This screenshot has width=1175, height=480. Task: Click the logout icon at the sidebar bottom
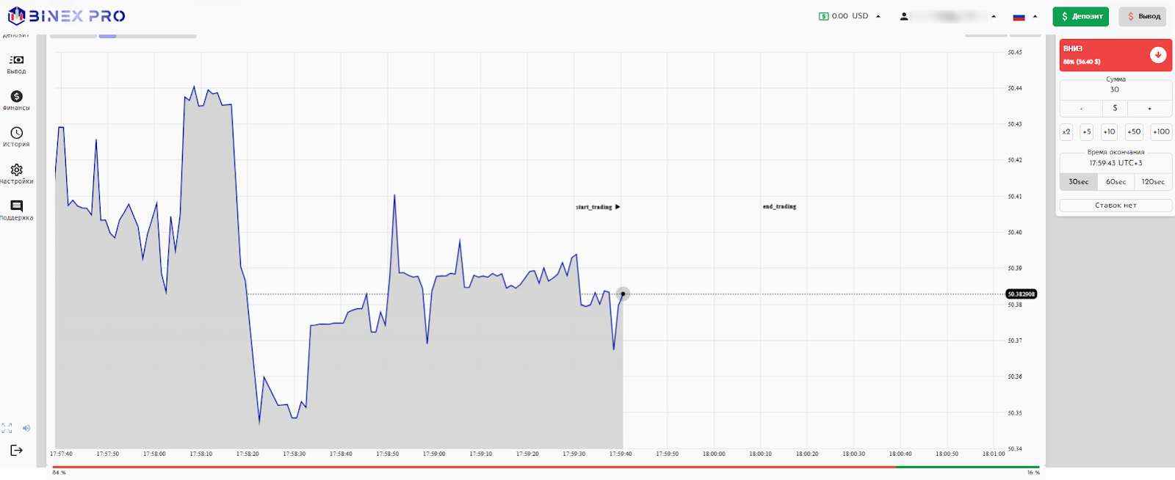(x=16, y=450)
